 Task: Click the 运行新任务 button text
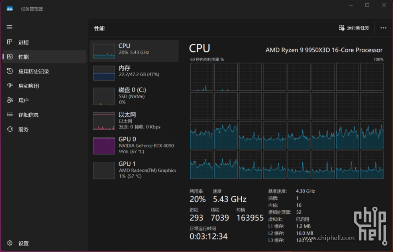coord(358,28)
